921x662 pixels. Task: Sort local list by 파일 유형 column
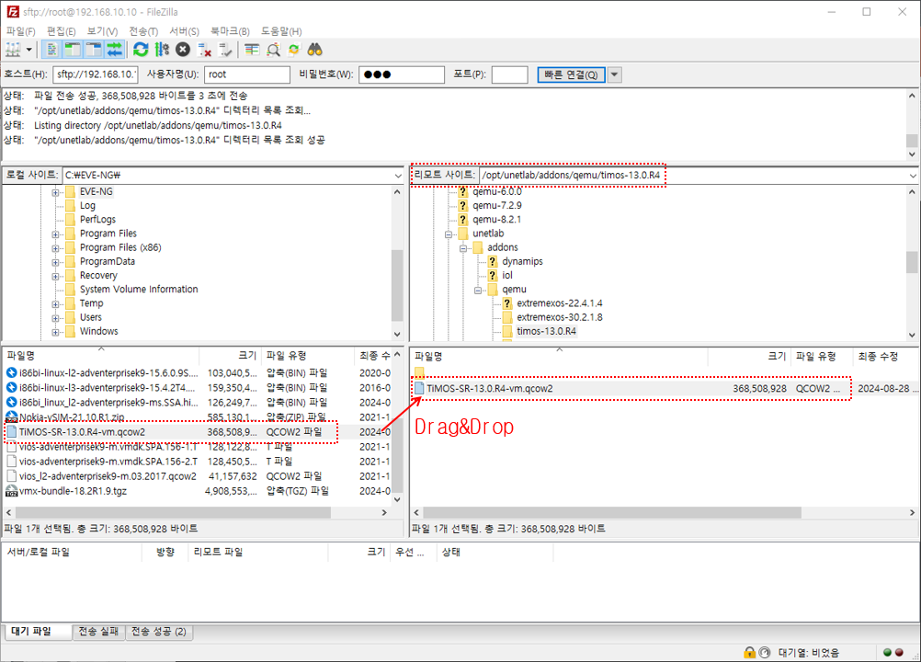click(308, 356)
